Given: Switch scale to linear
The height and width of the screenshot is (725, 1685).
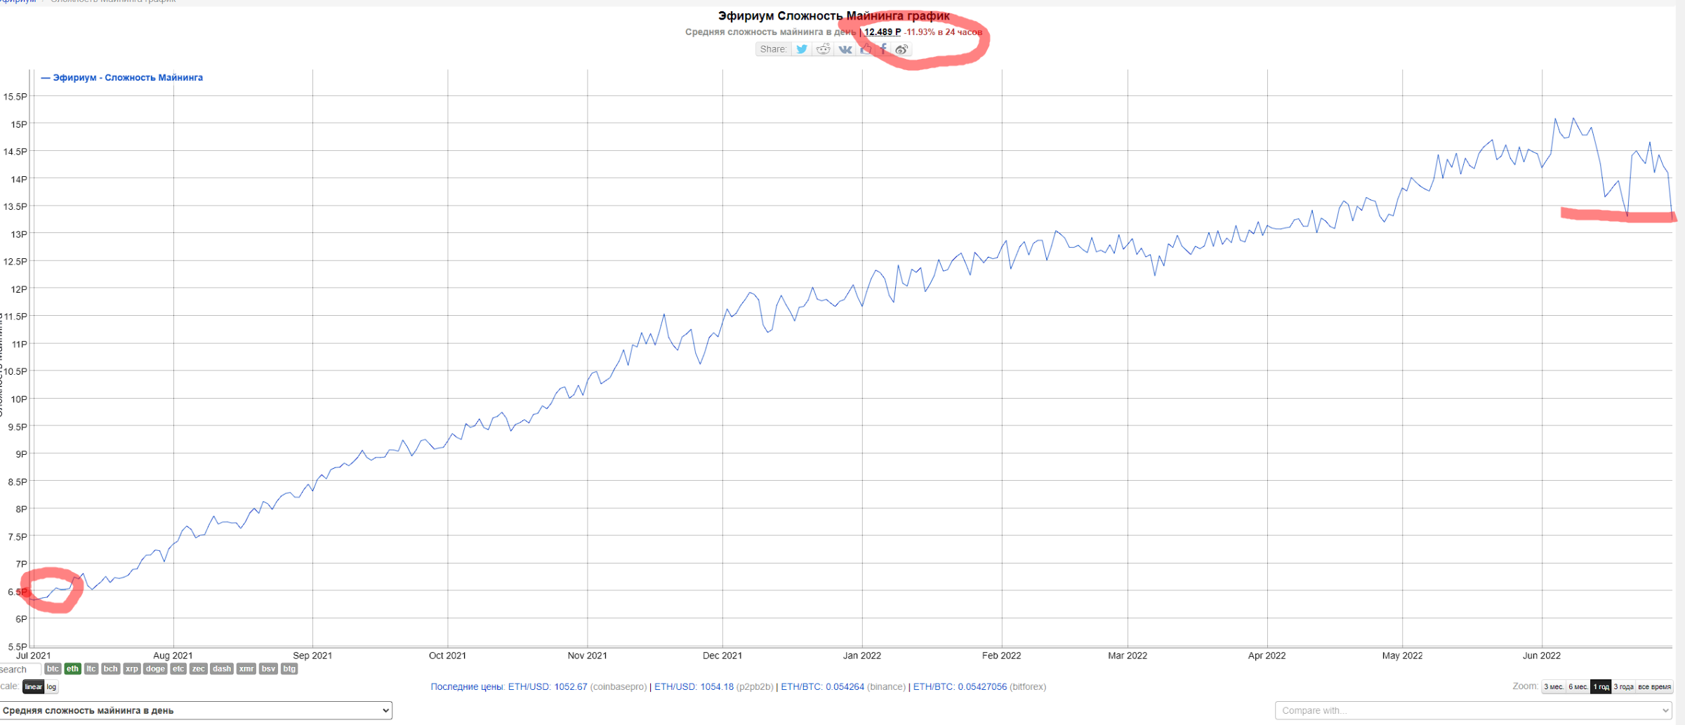Looking at the screenshot, I should [34, 686].
